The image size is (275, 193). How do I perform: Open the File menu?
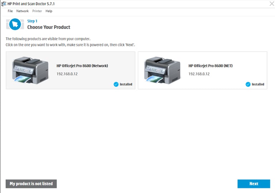(x=10, y=11)
